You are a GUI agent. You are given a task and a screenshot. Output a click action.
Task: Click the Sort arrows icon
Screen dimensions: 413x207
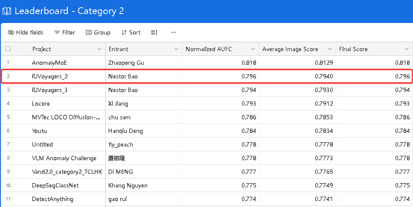[x=124, y=32]
